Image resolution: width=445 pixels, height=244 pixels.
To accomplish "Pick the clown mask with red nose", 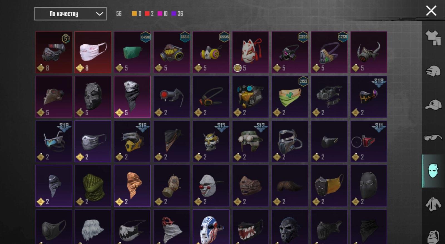I will click(211, 186).
